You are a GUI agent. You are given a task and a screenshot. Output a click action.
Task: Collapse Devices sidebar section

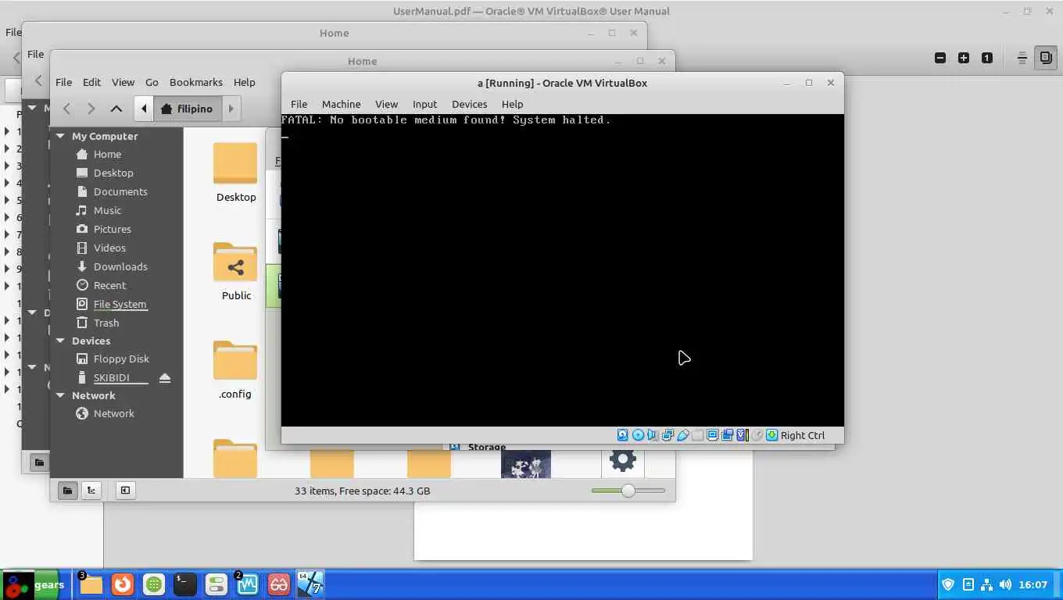(x=60, y=341)
